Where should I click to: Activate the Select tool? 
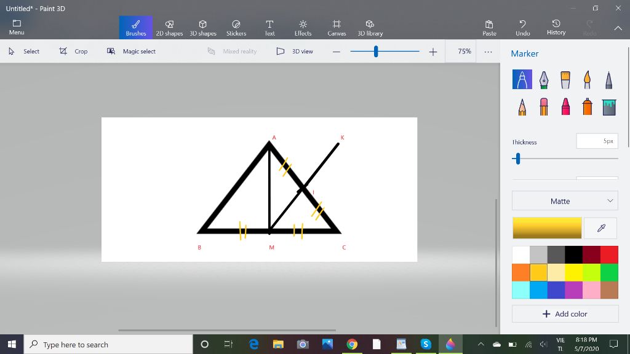pos(24,52)
